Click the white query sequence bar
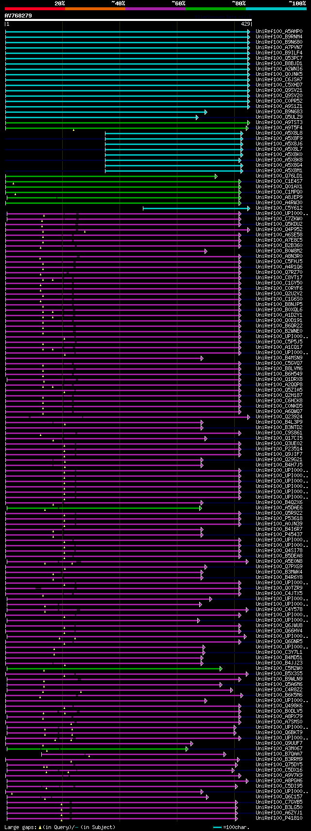311x831 pixels. [128, 20]
